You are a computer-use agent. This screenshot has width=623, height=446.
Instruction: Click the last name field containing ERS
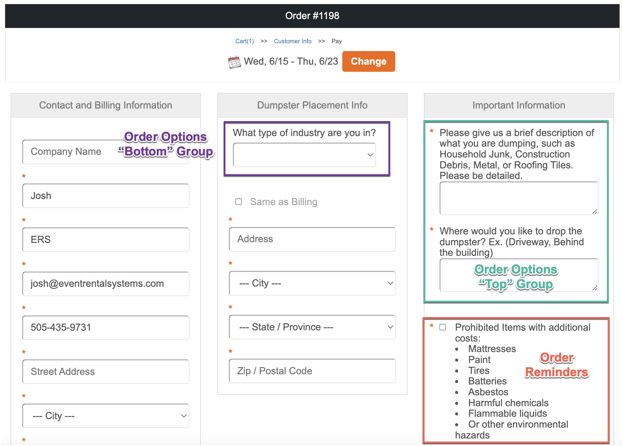pos(105,239)
